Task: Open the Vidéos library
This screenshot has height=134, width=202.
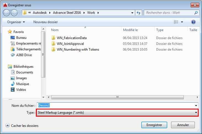Action: [21, 90]
